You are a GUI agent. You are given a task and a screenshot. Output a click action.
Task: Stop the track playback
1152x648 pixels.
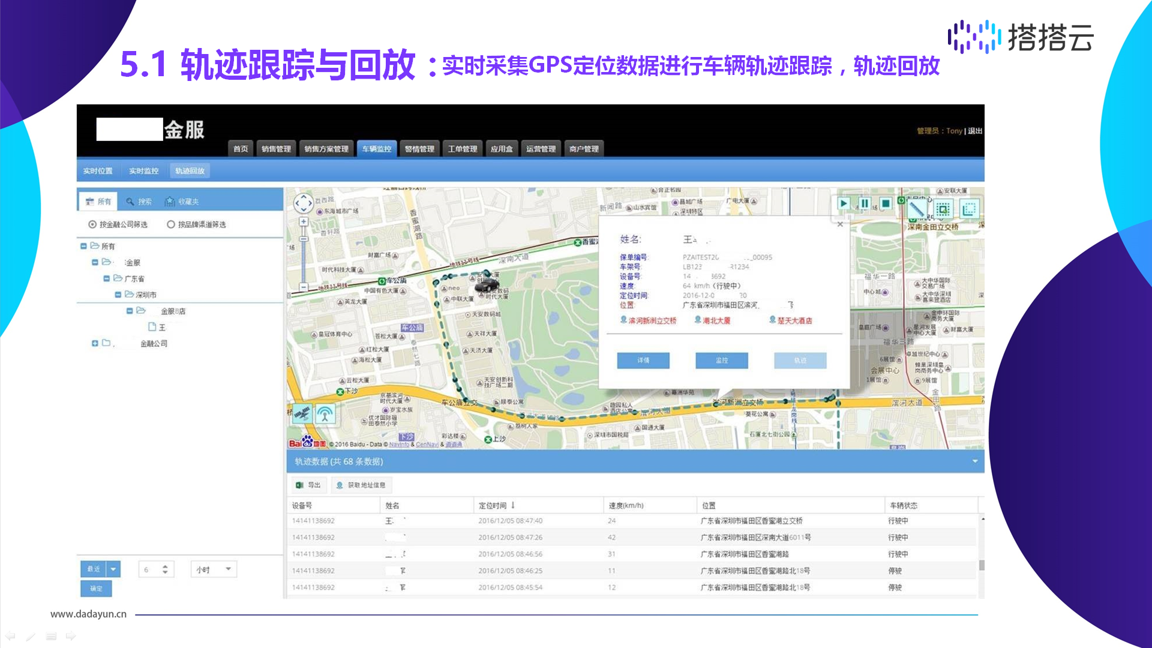pyautogui.click(x=886, y=203)
